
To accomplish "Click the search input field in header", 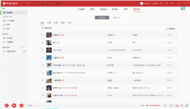I will [x=49, y=3].
